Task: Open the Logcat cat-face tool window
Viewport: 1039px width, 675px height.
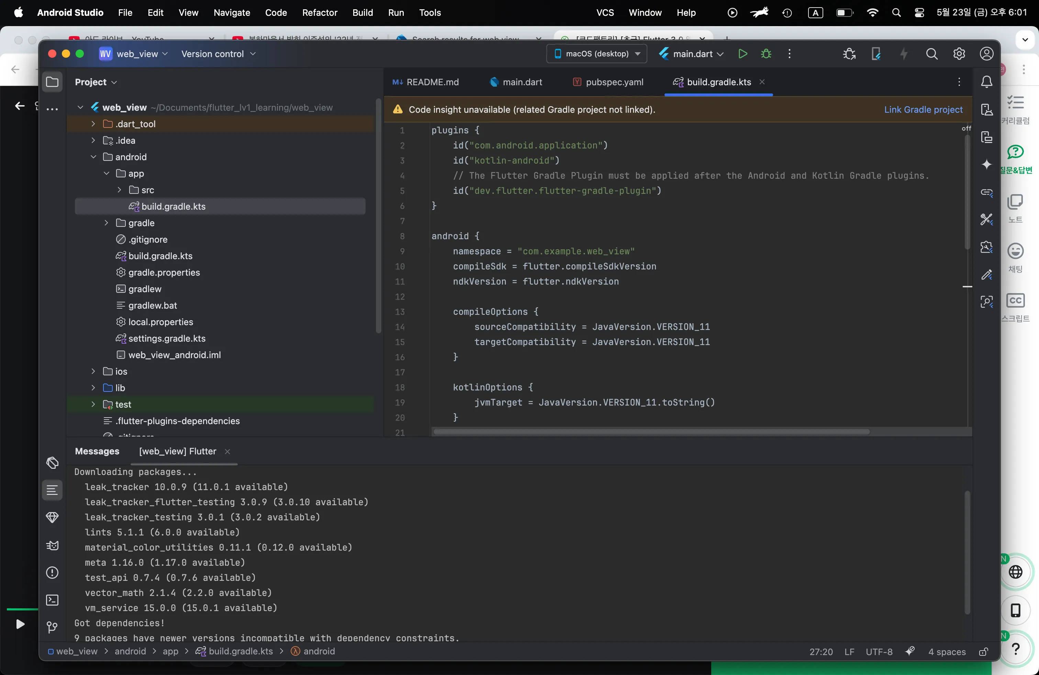Action: tap(52, 545)
